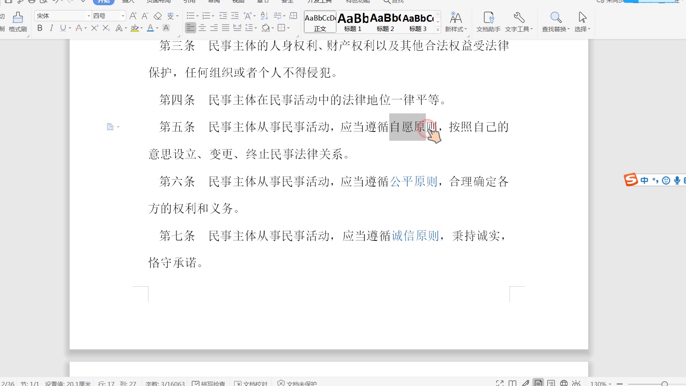686x386 pixels.
Task: Align text left
Action: (190, 28)
